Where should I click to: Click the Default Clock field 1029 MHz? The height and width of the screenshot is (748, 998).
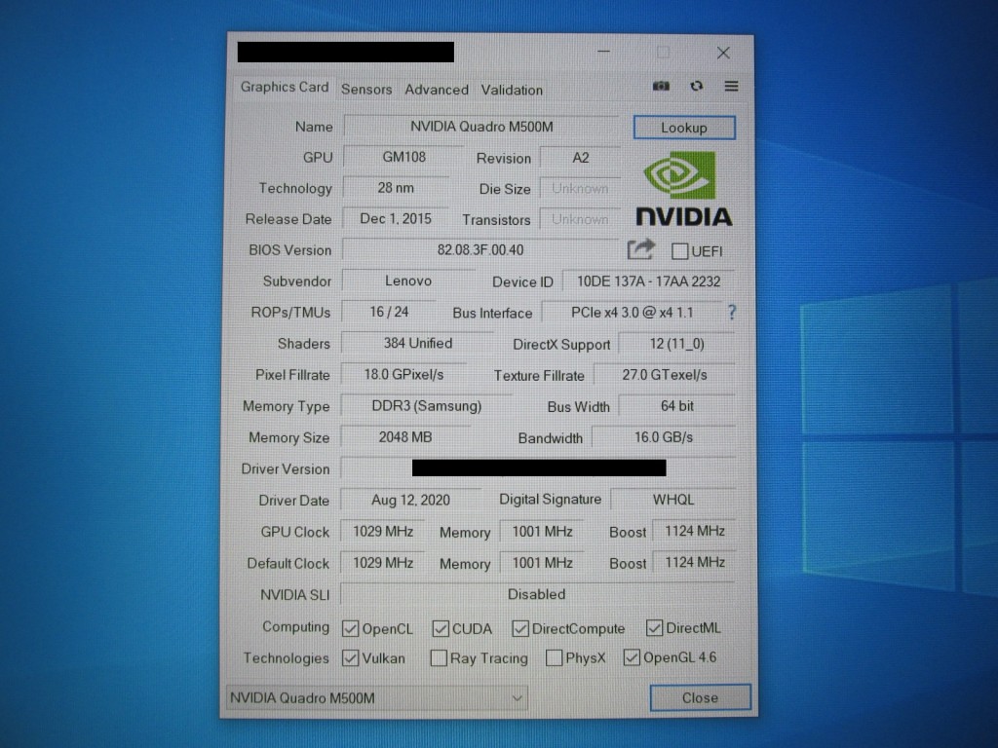(x=383, y=563)
